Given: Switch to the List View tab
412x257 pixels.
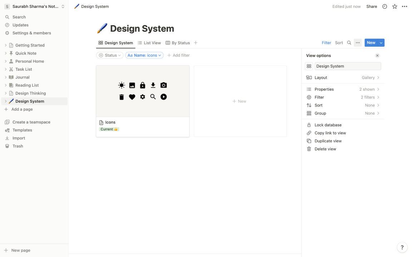Looking at the screenshot, I should click(x=149, y=42).
